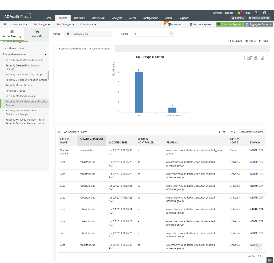274x263 pixels.
Task: Open the Period calendar icon
Action: click(68, 34)
